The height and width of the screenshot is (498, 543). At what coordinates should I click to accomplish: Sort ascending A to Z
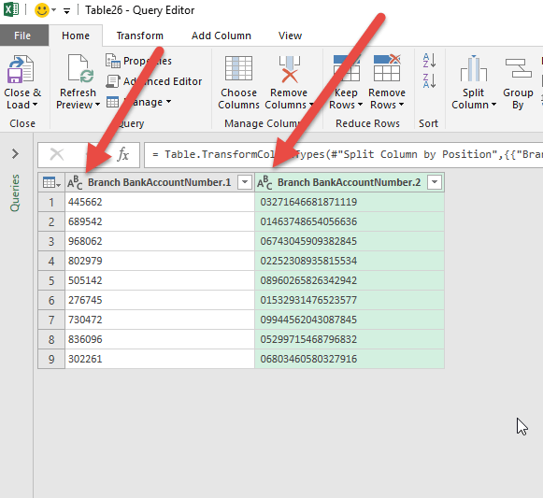[429, 61]
